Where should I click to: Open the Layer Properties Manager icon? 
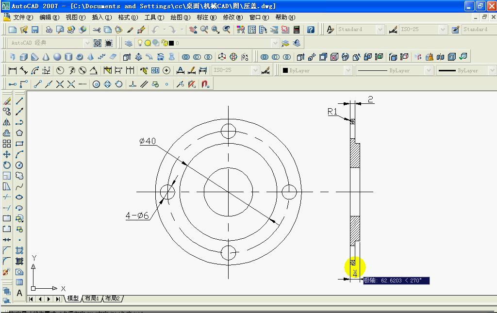[x=129, y=43]
